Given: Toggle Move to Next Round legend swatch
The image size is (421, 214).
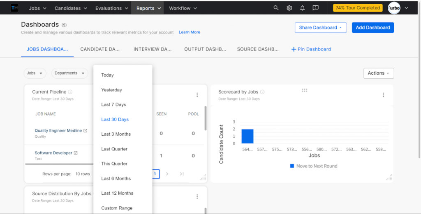Looking at the screenshot, I should pos(292,166).
